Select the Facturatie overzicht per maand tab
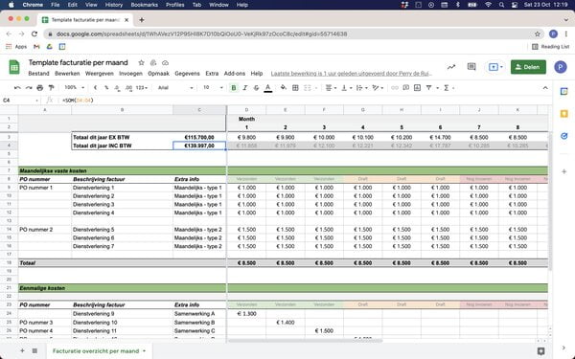 coord(99,351)
